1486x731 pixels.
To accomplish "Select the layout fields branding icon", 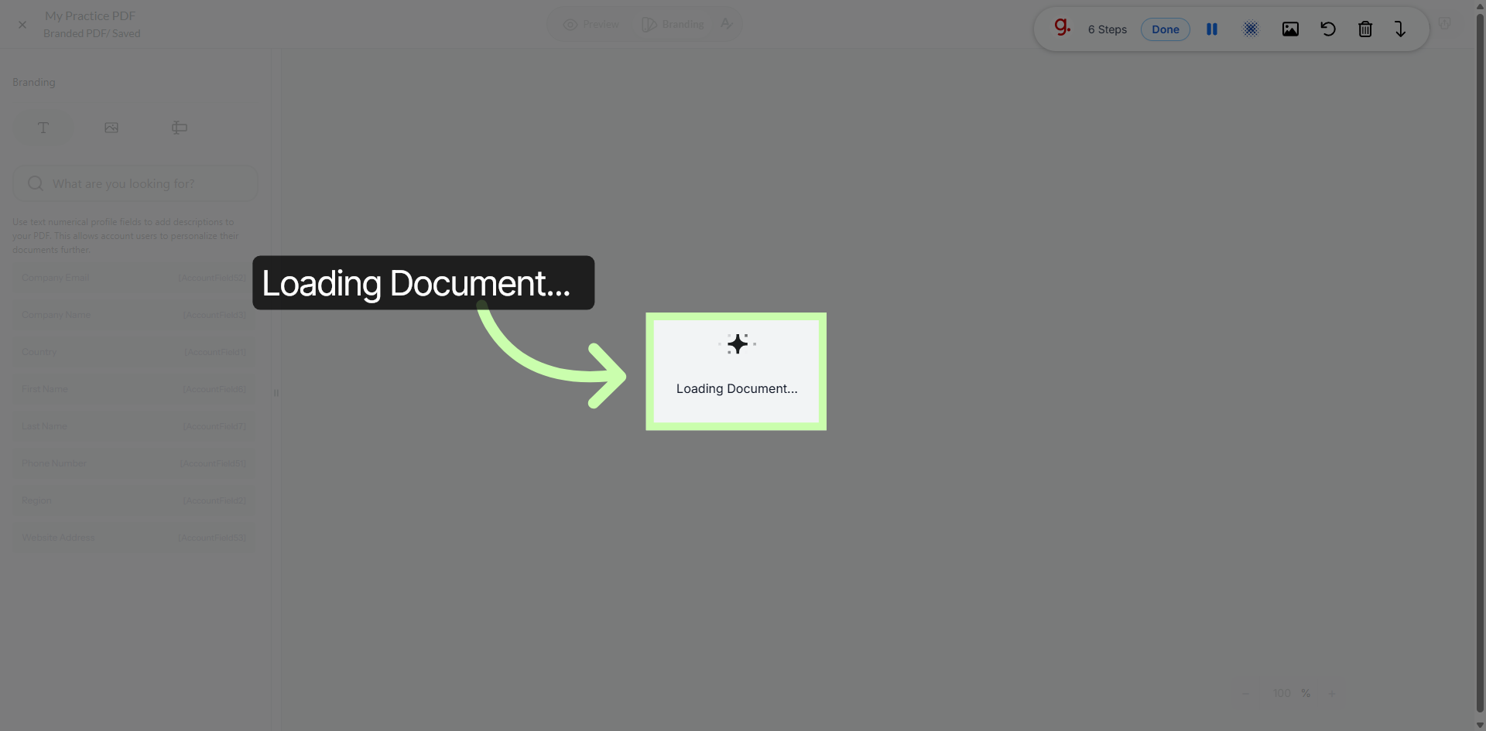I will [180, 128].
